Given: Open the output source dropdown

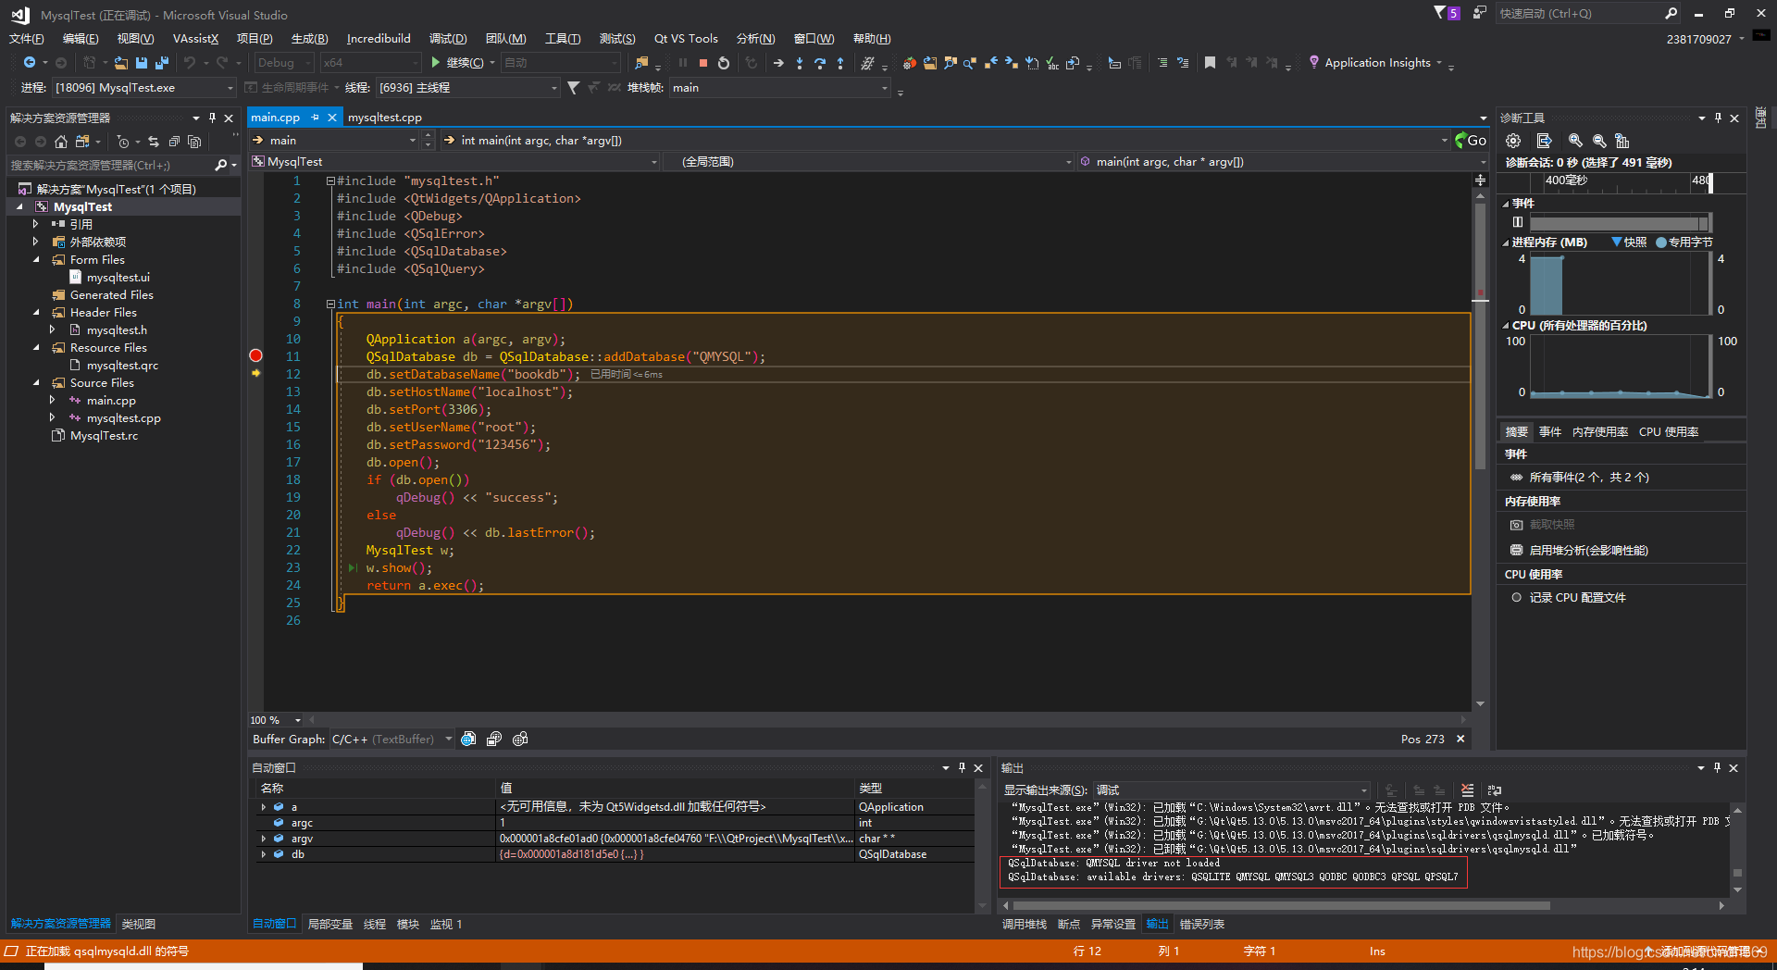Looking at the screenshot, I should (x=1361, y=790).
